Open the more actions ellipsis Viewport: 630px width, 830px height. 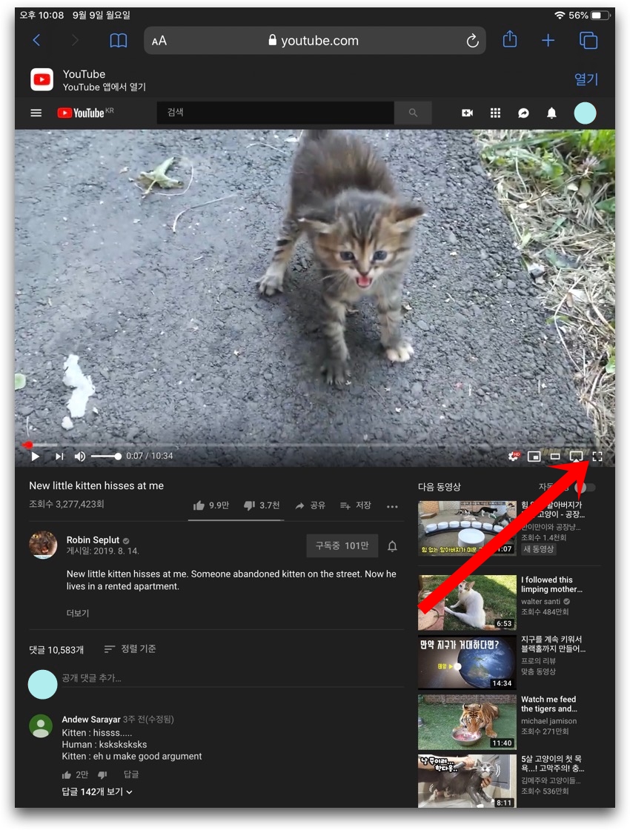392,507
